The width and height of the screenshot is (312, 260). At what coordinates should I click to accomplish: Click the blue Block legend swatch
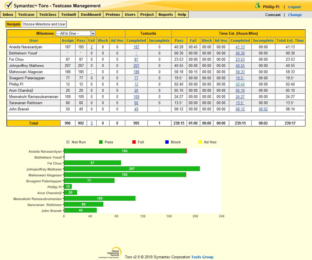[x=167, y=142]
